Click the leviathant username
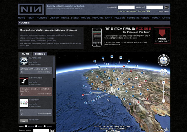The image size is (187, 132). (x=34, y=120)
